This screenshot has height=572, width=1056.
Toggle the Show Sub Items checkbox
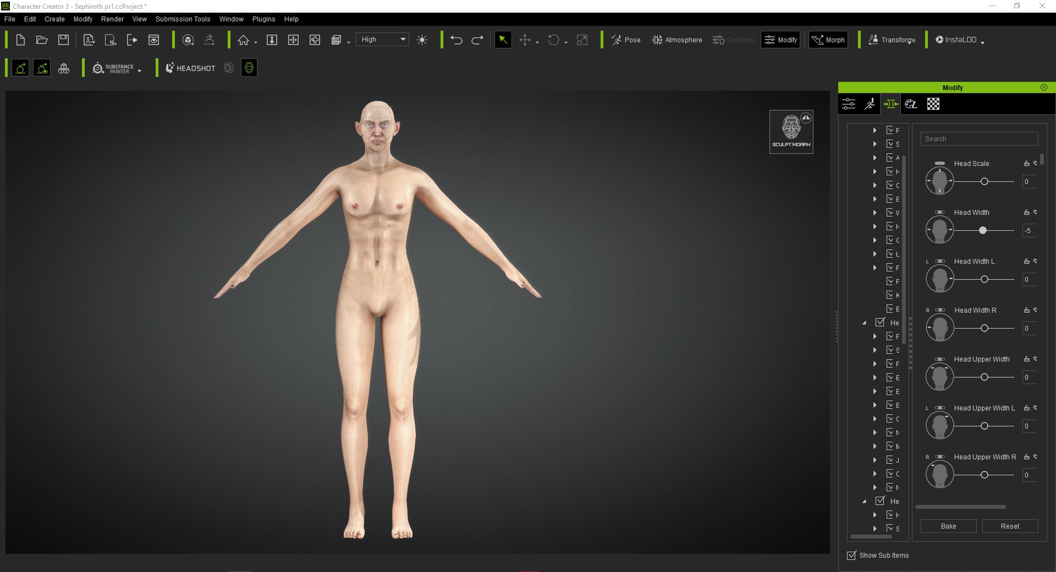click(x=852, y=555)
